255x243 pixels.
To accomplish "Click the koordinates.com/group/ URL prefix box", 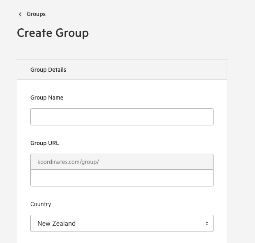I will (x=122, y=162).
